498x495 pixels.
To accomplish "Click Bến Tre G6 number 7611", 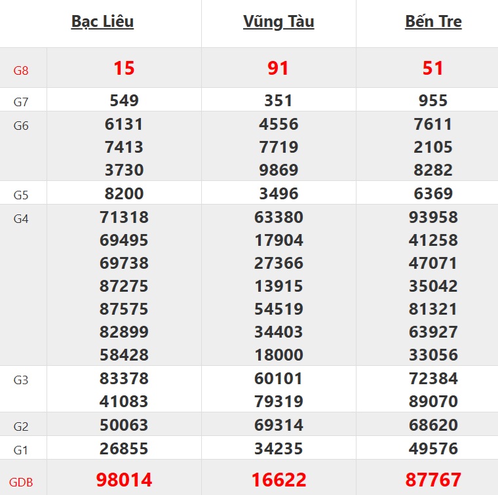I will (x=433, y=124).
